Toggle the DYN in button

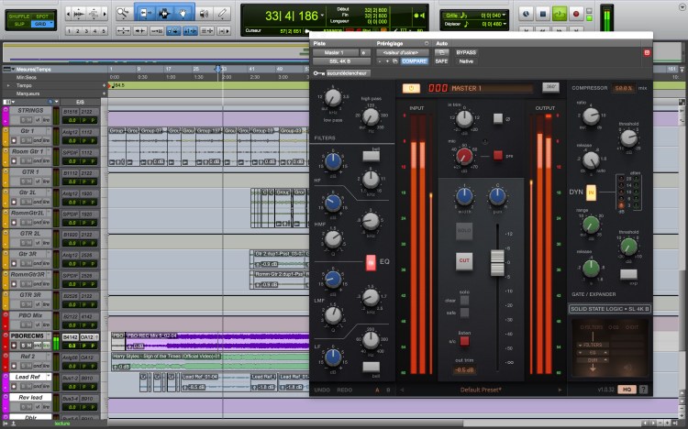tap(591, 192)
